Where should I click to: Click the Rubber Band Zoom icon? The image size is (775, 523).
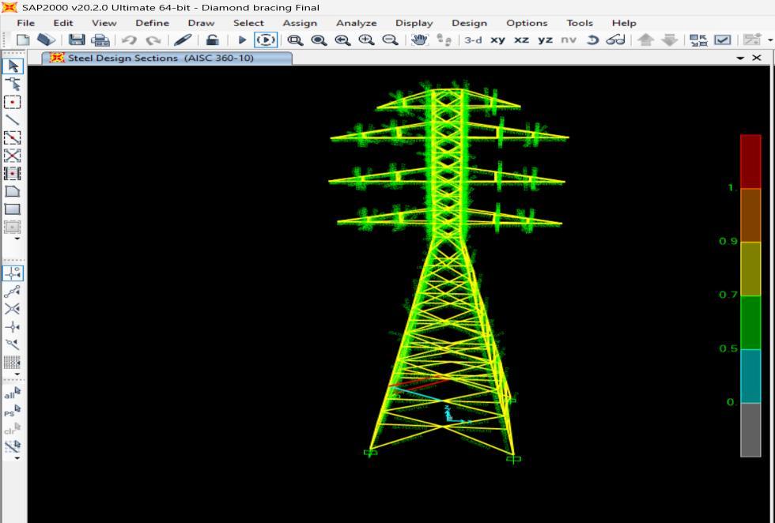click(x=294, y=40)
